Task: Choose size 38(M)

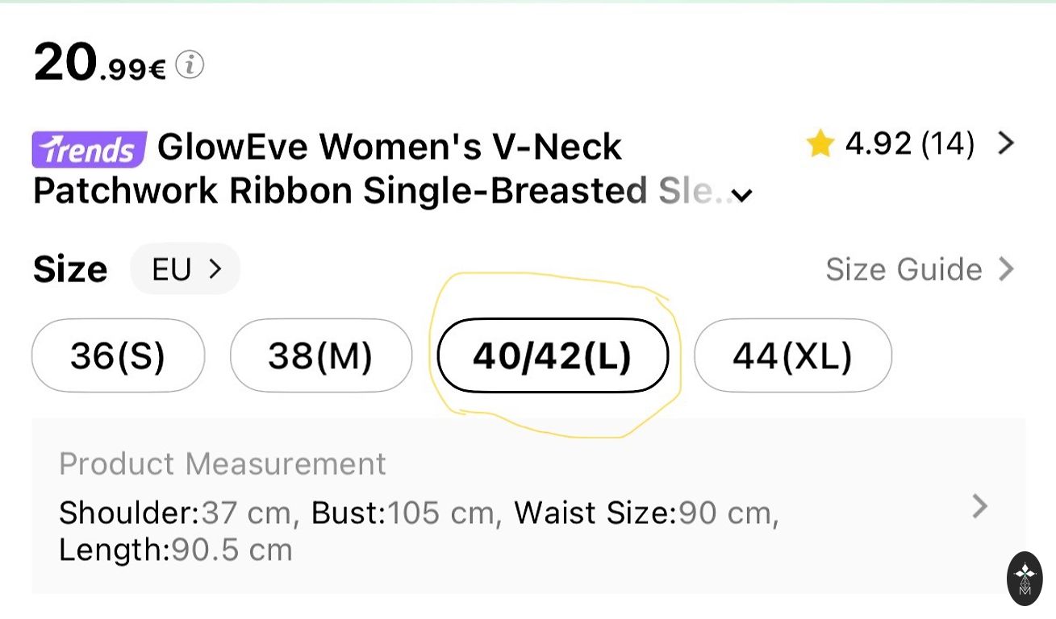Action: (x=320, y=355)
